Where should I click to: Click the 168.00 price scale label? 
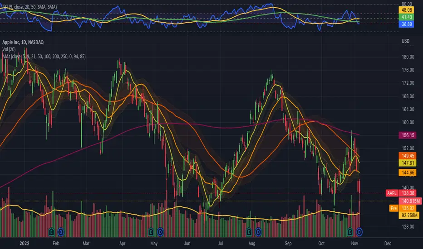pyautogui.click(x=408, y=96)
